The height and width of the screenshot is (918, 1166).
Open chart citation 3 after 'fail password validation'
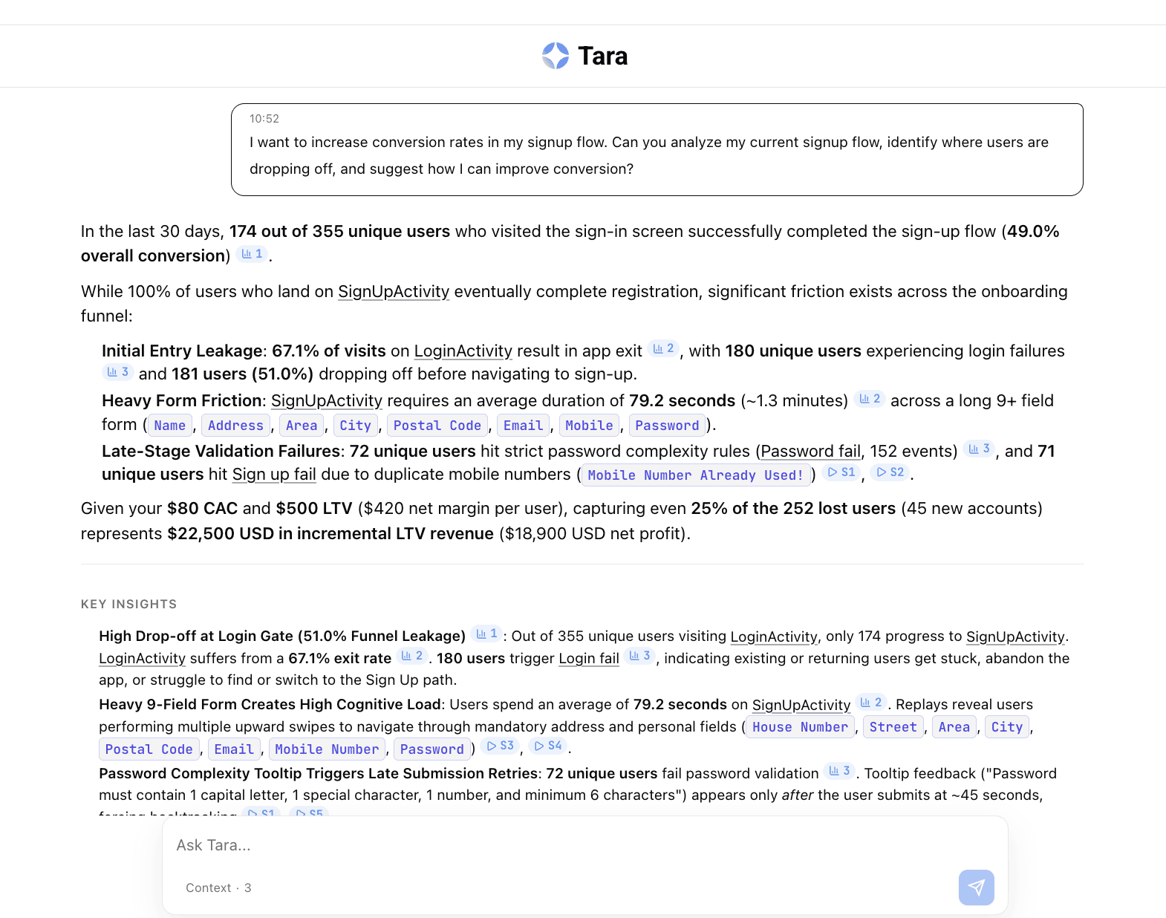[x=839, y=771]
